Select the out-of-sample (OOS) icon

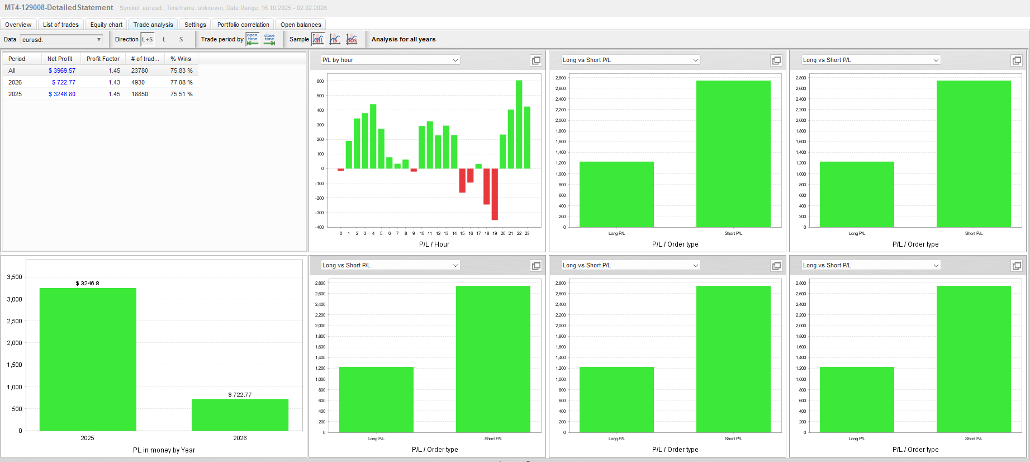tap(352, 39)
